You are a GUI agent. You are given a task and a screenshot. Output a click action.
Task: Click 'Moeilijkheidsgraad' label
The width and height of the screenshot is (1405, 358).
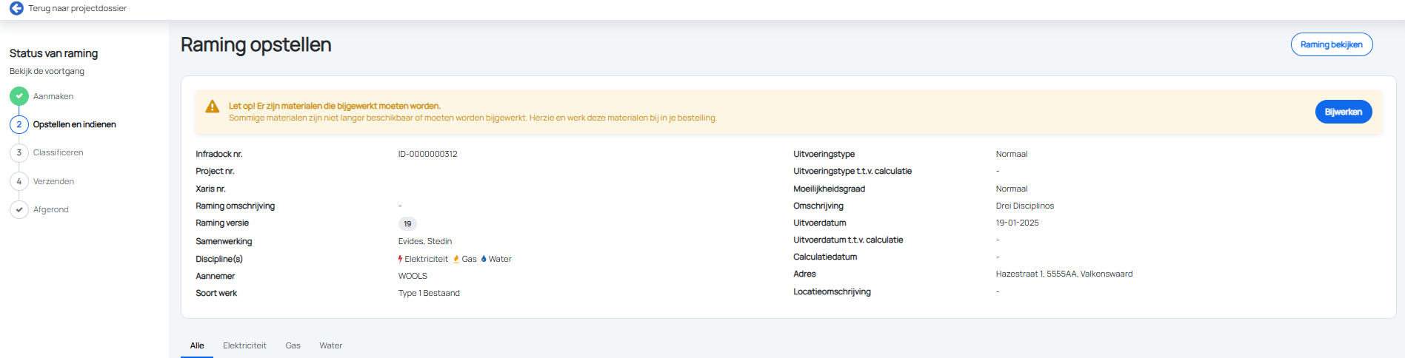(x=829, y=189)
